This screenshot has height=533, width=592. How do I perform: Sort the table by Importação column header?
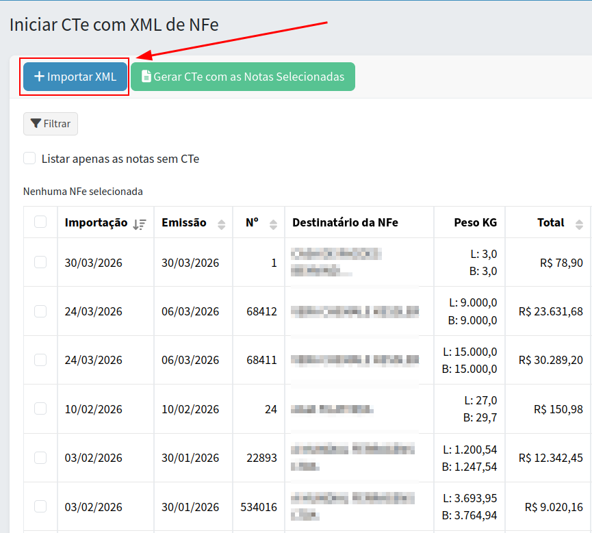[x=96, y=222]
